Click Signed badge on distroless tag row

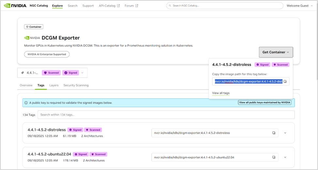click(75, 130)
